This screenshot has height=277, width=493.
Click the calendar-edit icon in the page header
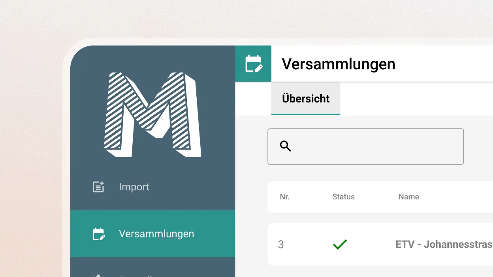click(x=254, y=64)
